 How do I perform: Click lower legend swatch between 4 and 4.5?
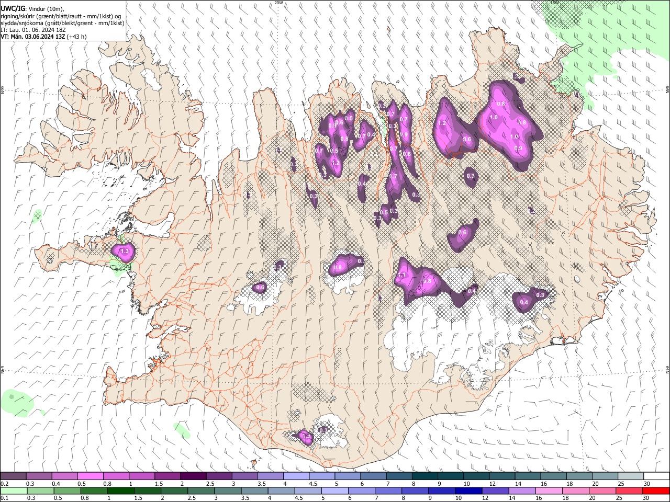(281, 490)
